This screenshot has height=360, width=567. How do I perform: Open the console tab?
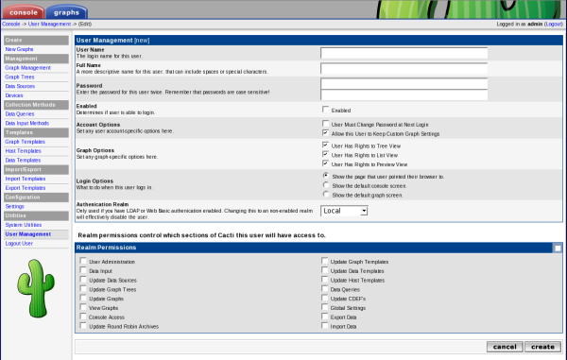24,12
